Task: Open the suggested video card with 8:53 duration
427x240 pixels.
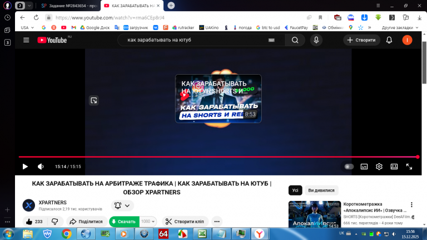Action: point(219,99)
